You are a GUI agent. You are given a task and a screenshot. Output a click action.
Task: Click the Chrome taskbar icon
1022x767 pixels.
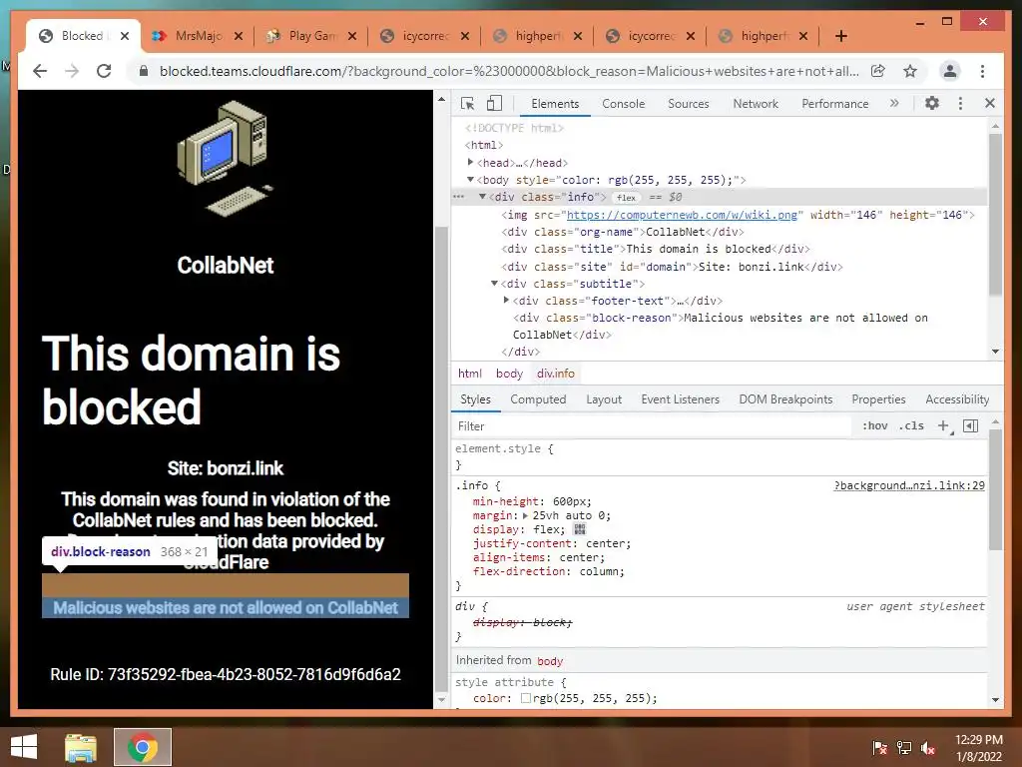[142, 747]
